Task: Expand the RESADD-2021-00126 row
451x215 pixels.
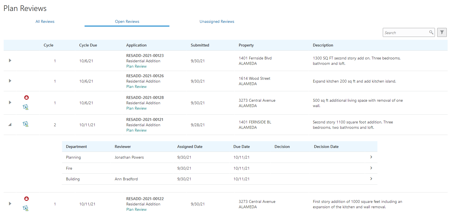Action: [10, 81]
